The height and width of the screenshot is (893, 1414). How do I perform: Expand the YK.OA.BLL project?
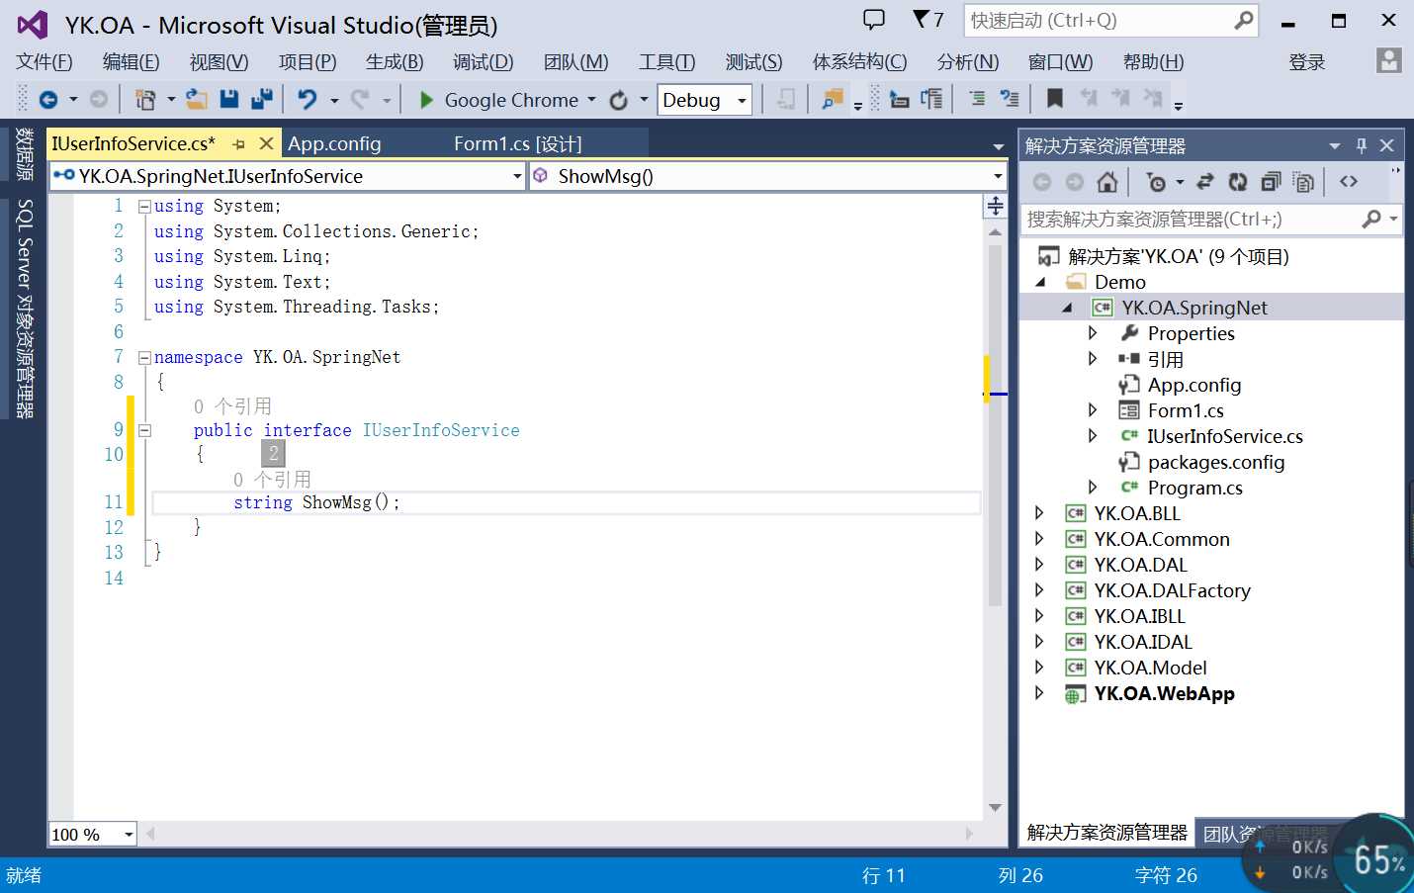coord(1039,513)
